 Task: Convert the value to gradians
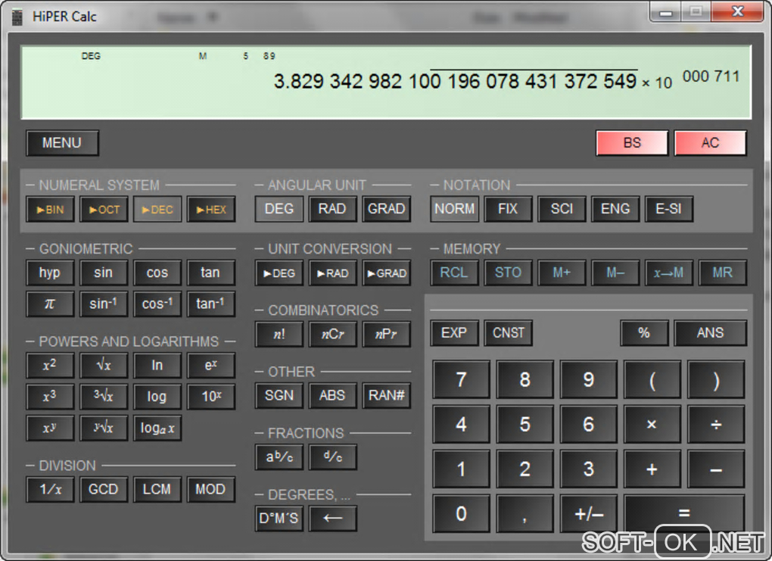pyautogui.click(x=387, y=273)
